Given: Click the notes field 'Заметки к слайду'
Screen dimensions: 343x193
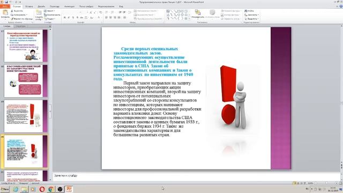Looking at the screenshot, I should pos(196,176).
